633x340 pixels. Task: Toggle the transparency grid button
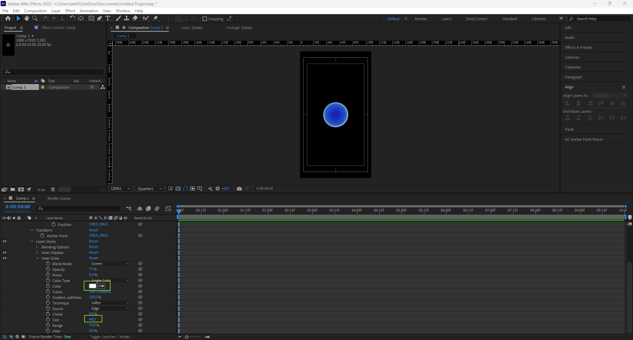click(x=178, y=189)
